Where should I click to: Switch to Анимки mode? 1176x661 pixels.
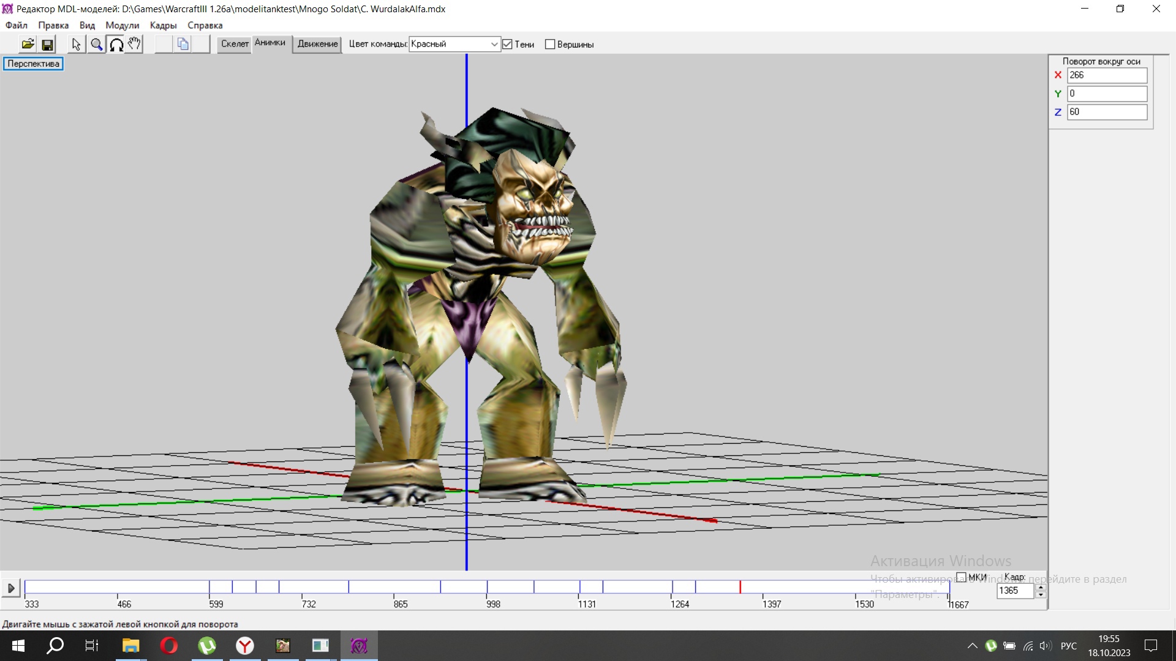[270, 43]
